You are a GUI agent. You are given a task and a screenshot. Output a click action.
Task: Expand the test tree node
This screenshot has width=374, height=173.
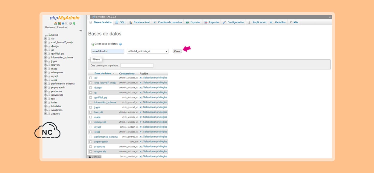pos(45,99)
